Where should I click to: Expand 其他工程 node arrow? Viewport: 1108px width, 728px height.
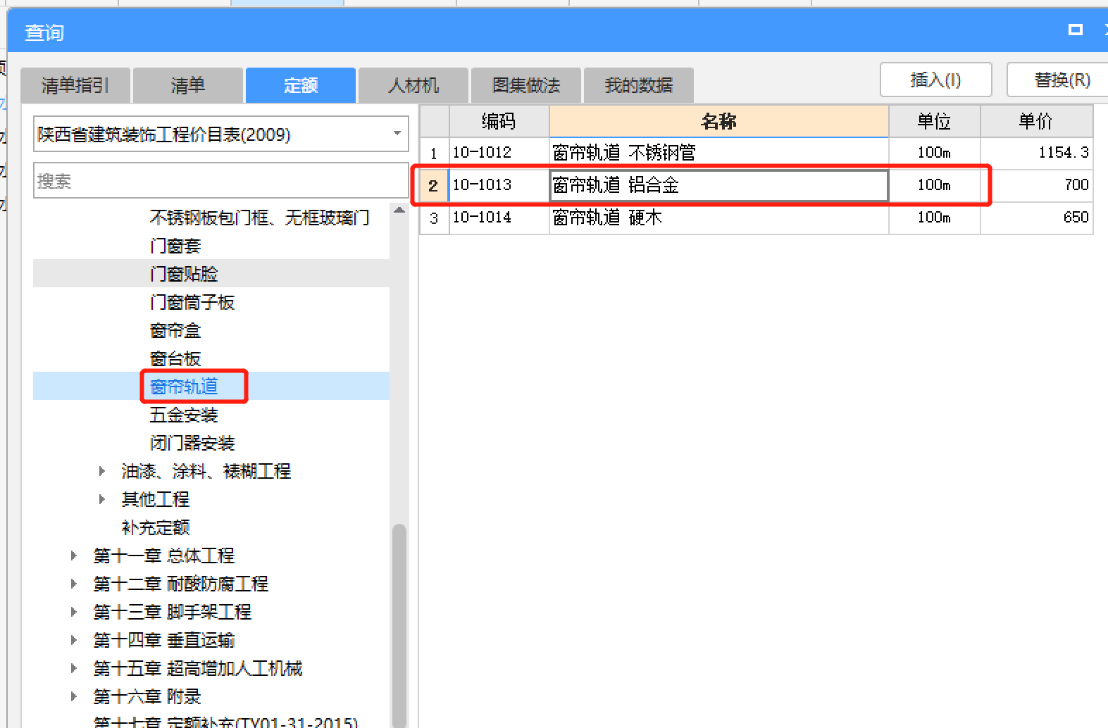coord(102,499)
